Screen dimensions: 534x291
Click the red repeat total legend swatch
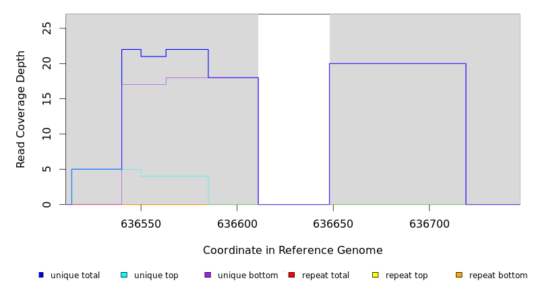click(x=291, y=275)
